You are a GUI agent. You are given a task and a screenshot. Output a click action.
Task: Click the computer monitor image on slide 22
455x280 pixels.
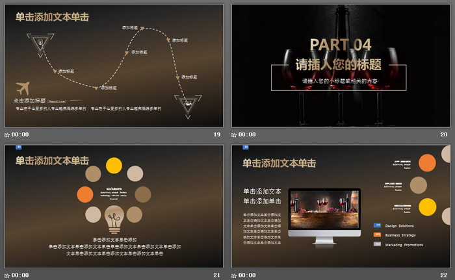(324, 216)
